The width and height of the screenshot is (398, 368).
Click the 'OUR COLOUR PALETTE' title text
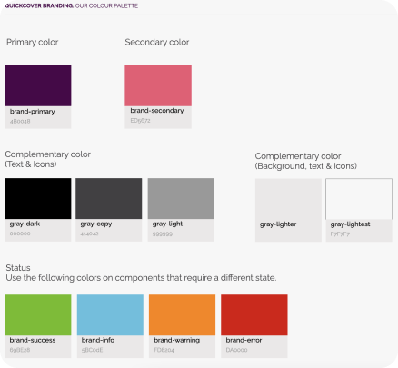[x=106, y=5]
